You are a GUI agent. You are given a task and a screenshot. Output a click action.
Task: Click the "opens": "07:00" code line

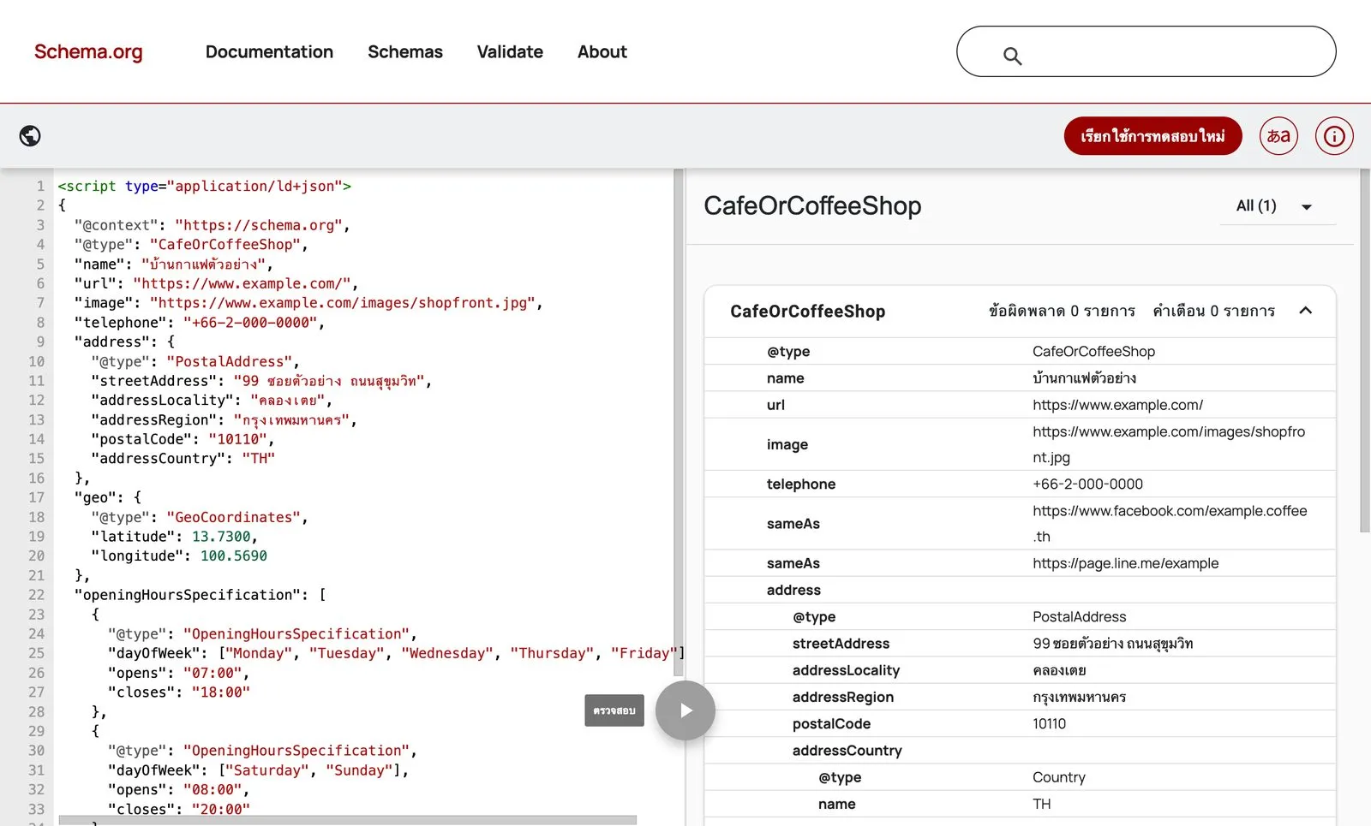point(178,674)
